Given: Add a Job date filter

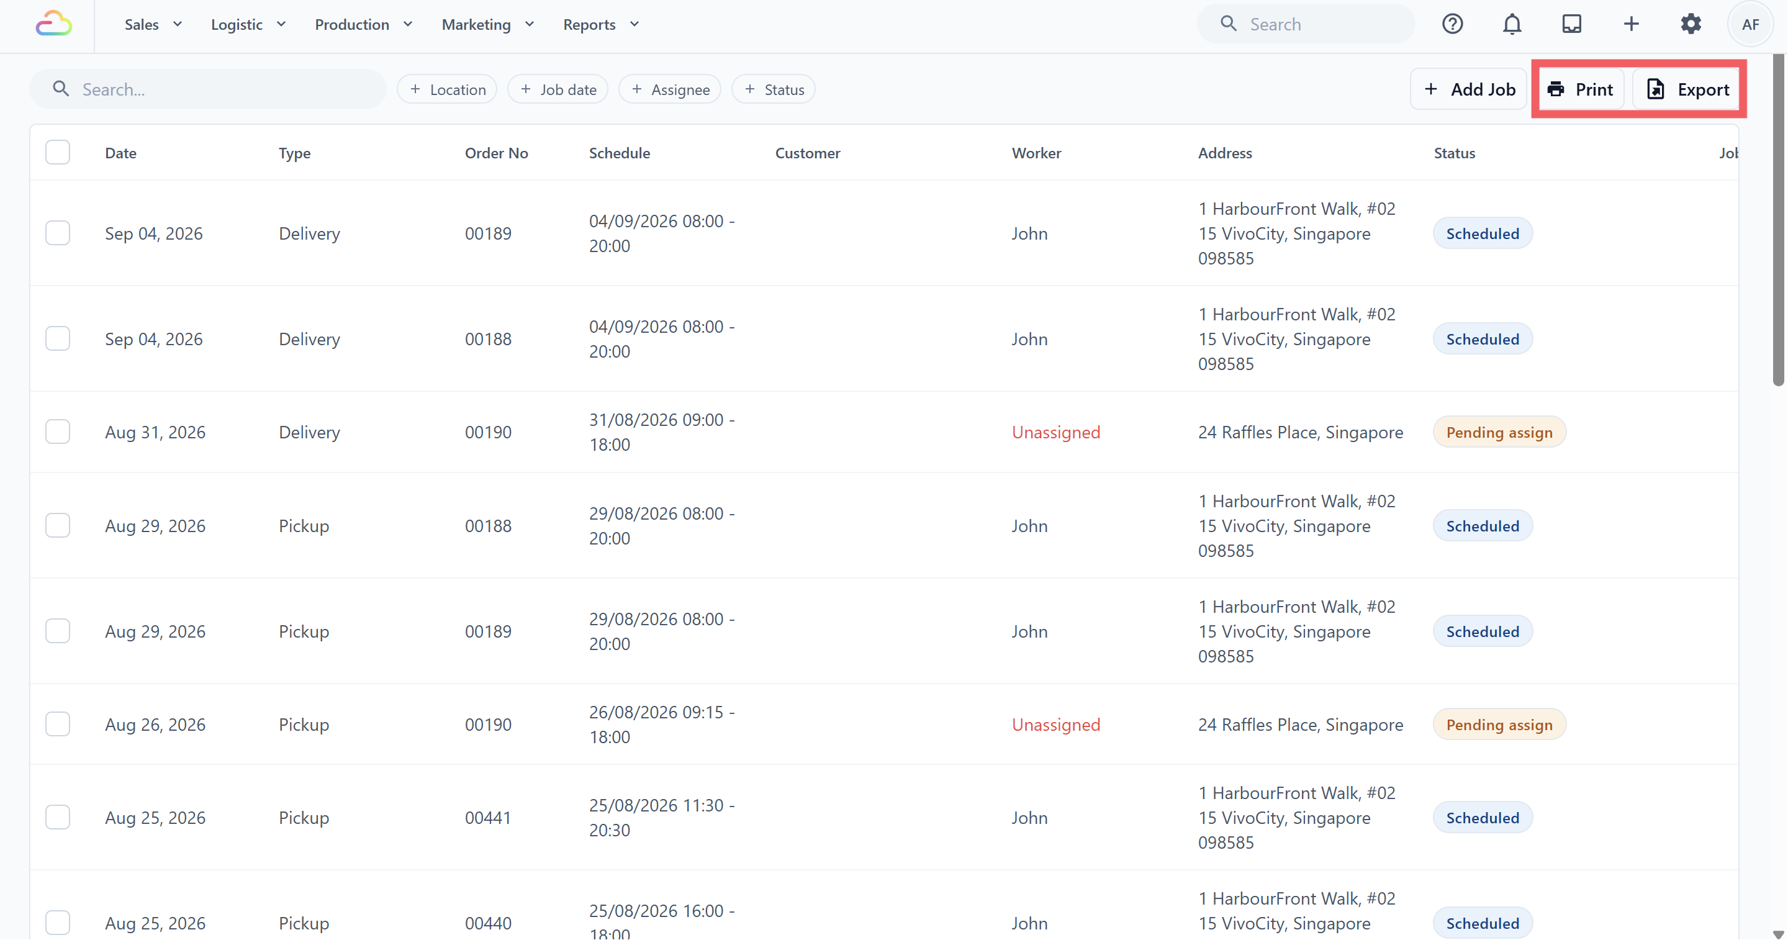Looking at the screenshot, I should [558, 89].
